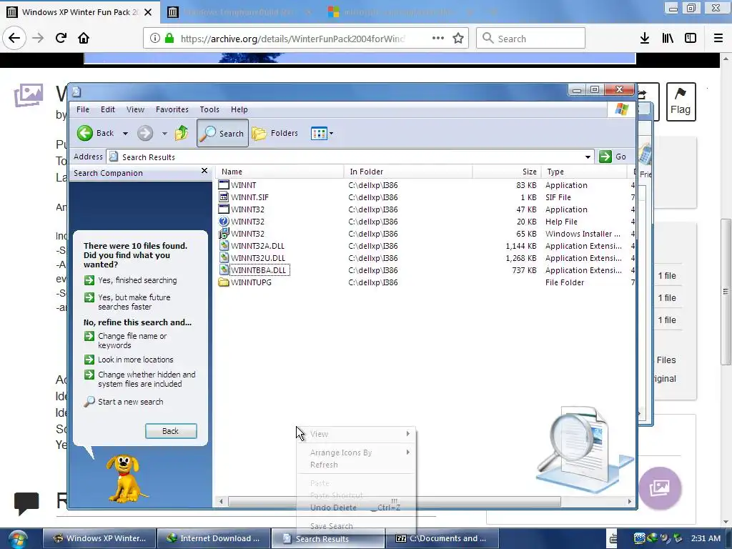Close the Windows XP Winter Fun Pack tab

(x=148, y=12)
